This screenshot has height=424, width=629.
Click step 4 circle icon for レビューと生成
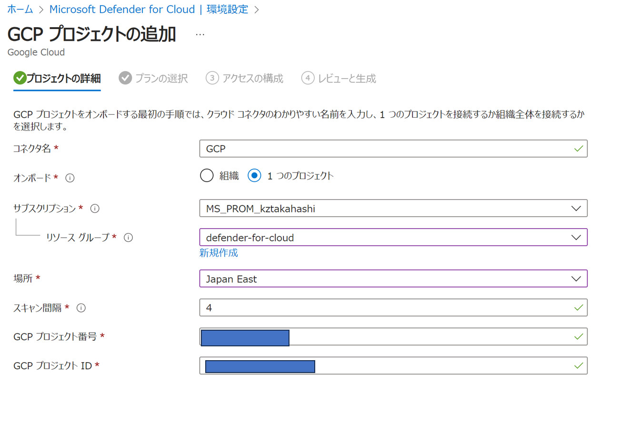pos(308,78)
